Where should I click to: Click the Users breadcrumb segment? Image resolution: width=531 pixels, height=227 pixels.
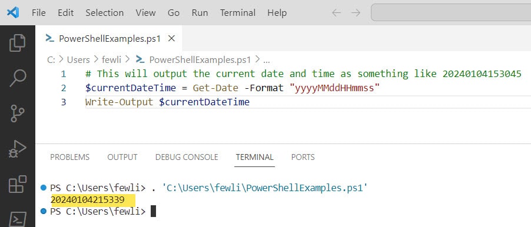pos(78,60)
